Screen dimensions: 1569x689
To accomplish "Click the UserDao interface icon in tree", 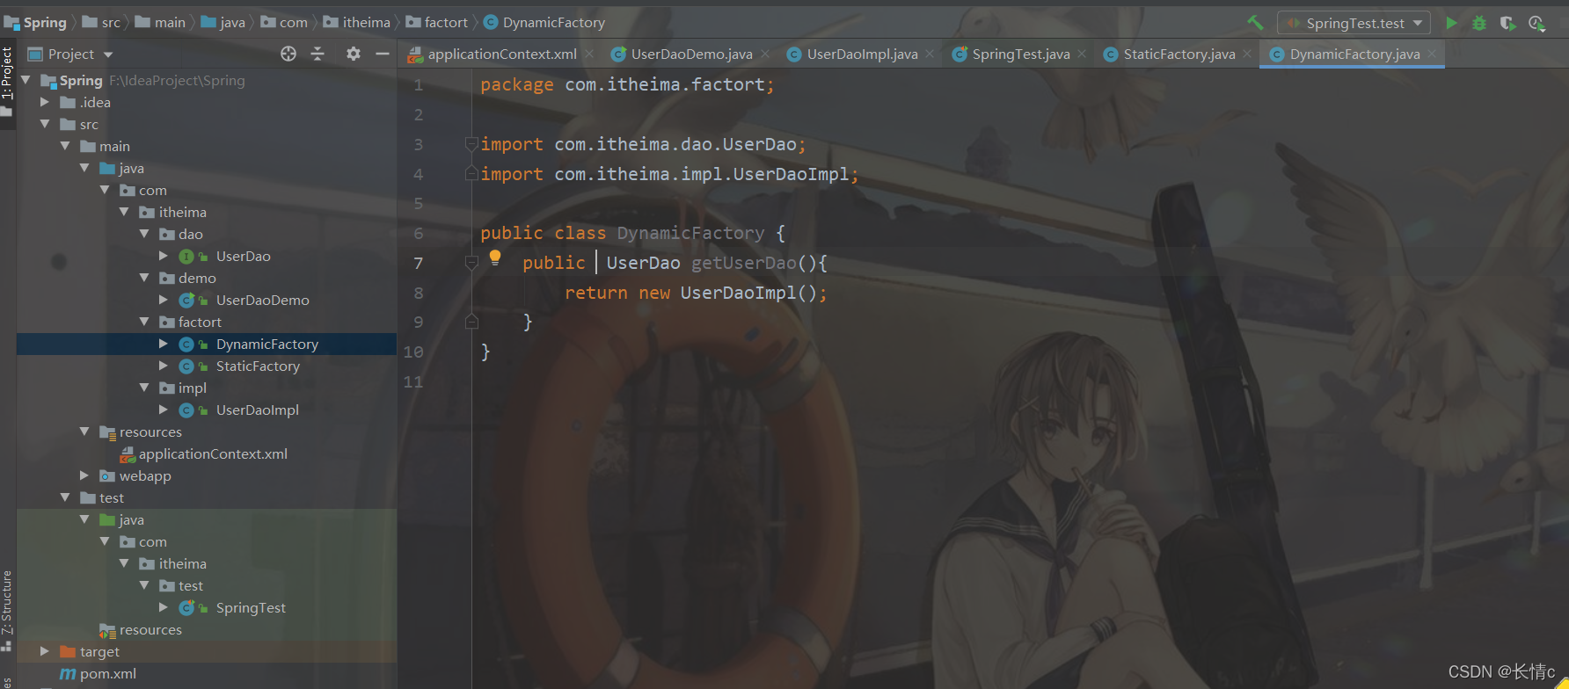I will [186, 257].
